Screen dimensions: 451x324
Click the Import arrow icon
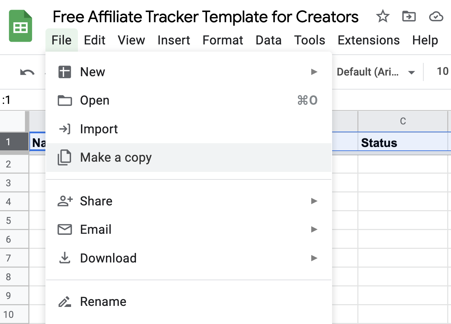tap(65, 129)
